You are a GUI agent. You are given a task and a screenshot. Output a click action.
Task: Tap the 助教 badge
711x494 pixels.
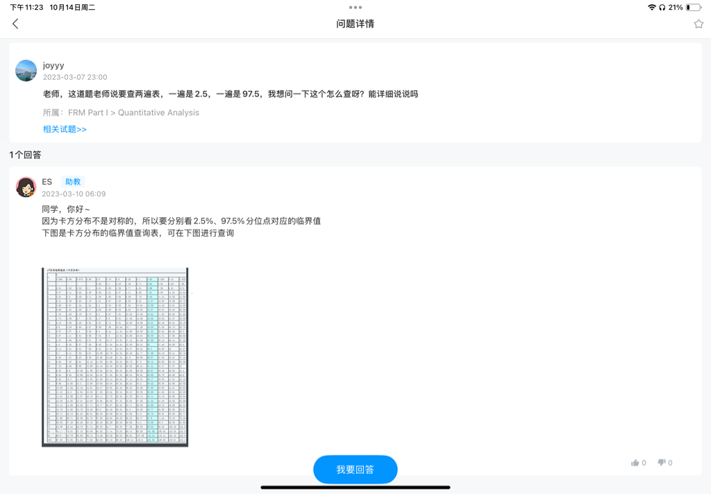[x=73, y=182]
